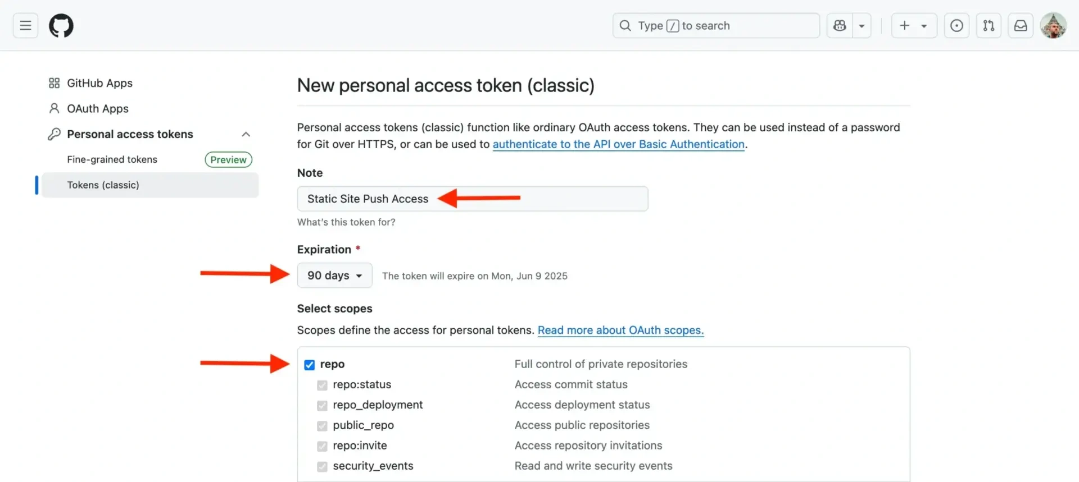Open the notifications inbox icon

click(1021, 26)
